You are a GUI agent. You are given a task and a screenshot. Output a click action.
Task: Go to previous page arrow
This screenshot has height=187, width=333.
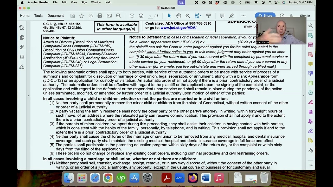click(x=132, y=16)
